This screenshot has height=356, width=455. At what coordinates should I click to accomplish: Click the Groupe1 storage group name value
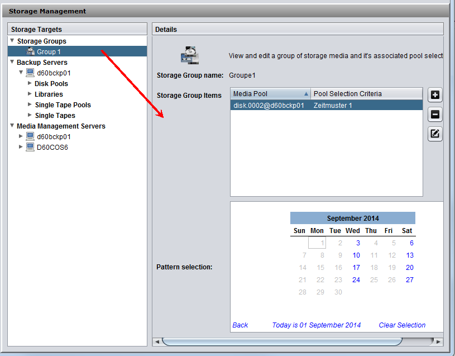click(x=242, y=75)
